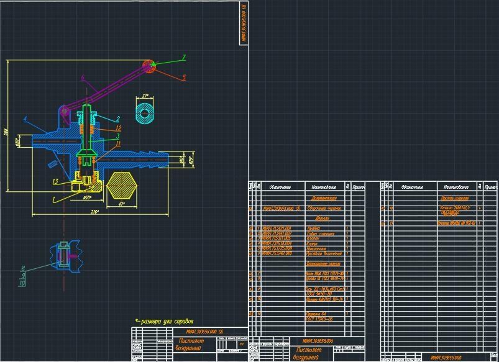The width and height of the screenshot is (499, 362).
Task: Select the "Обозначение" header of the first specification table
Action: [x=280, y=187]
